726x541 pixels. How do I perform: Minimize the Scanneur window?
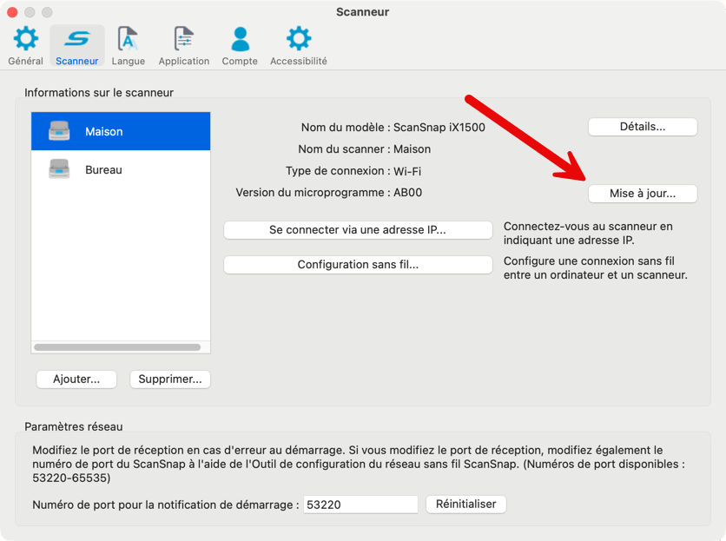click(x=30, y=13)
